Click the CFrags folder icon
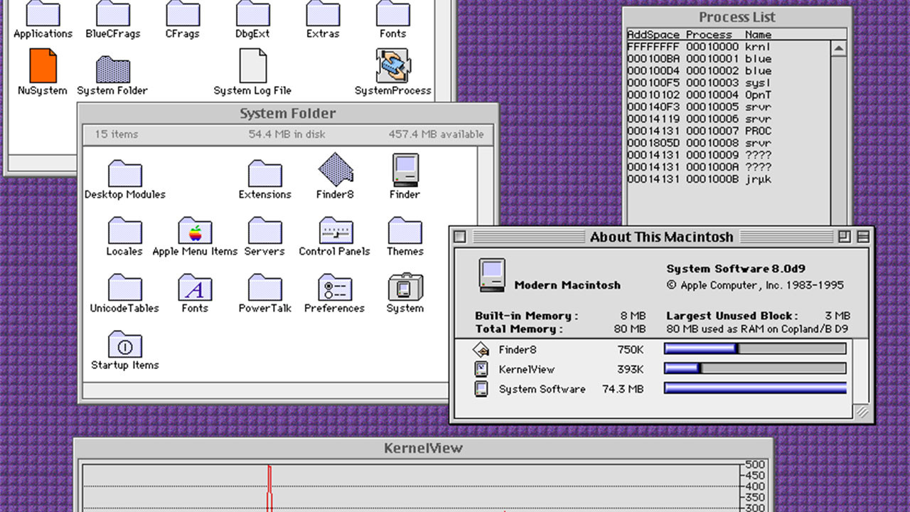Viewport: 910px width, 512px height. (183, 13)
